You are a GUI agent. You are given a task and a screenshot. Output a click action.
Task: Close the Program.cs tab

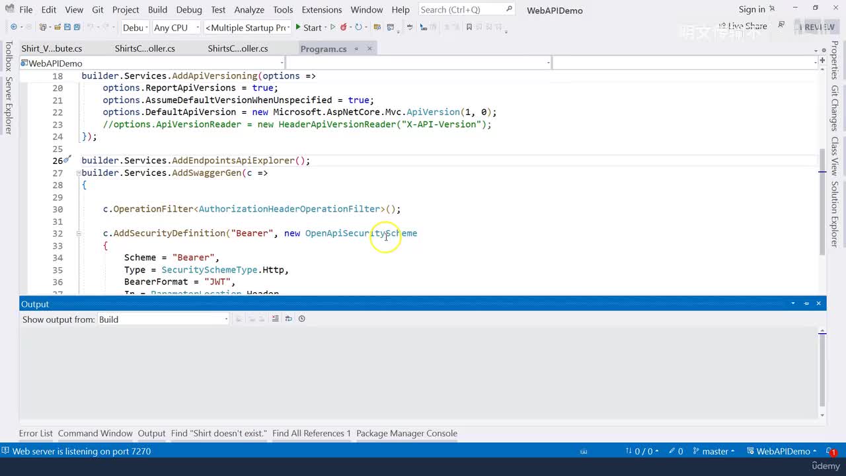(369, 49)
